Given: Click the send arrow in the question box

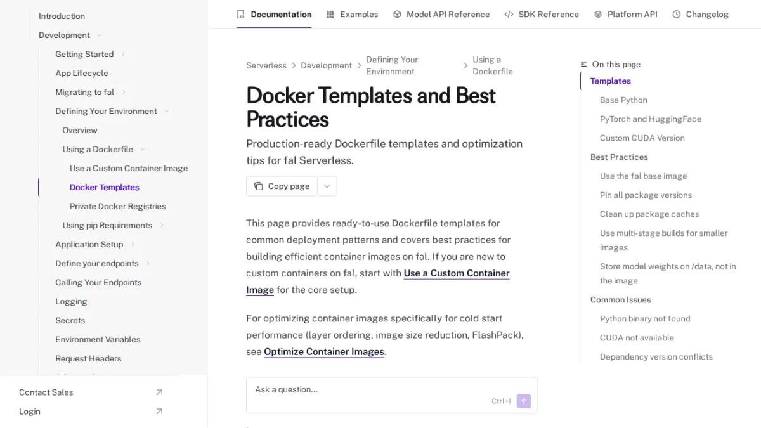Looking at the screenshot, I should (x=523, y=401).
